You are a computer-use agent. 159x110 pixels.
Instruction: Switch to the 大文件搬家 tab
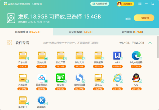point(80,32)
